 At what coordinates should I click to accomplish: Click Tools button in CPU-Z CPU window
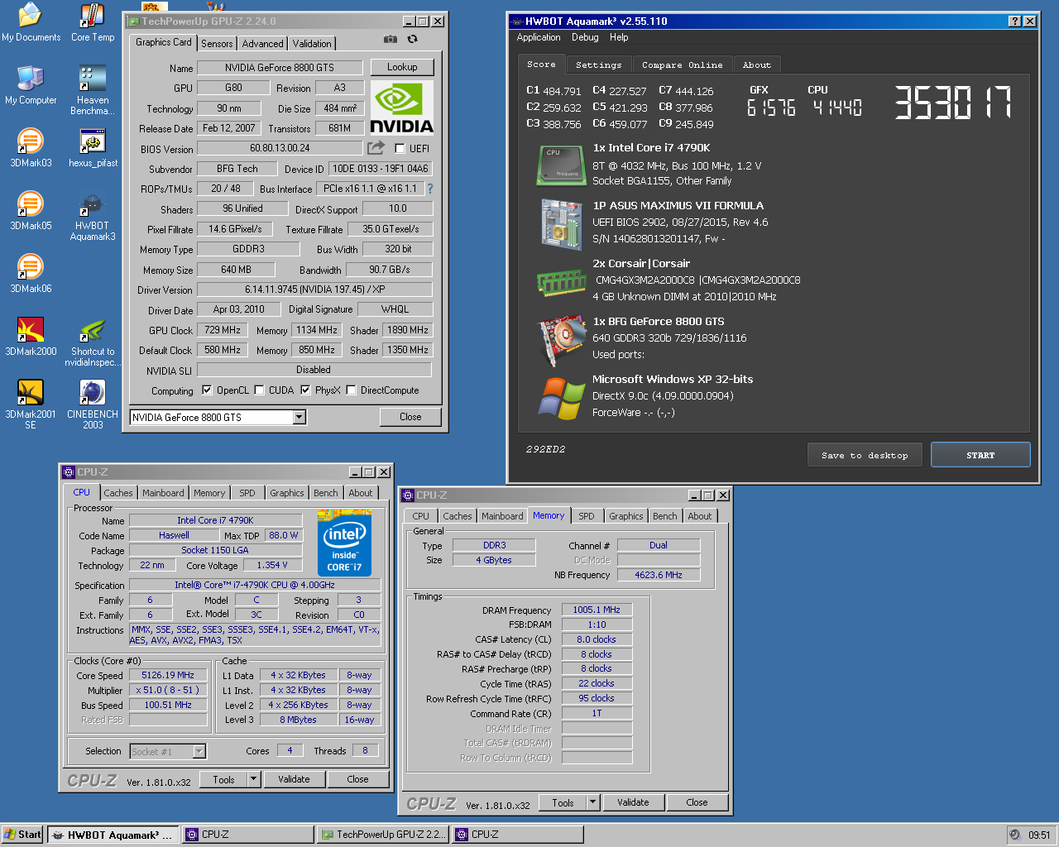click(223, 779)
